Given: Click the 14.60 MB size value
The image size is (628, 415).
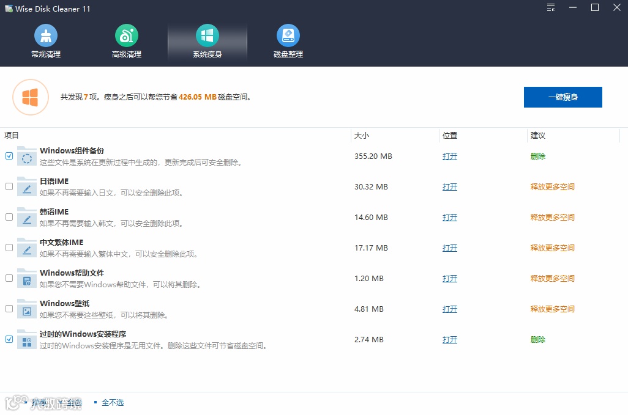Looking at the screenshot, I should [x=372, y=218].
